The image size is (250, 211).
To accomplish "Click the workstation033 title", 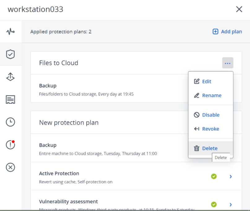I will [35, 9].
